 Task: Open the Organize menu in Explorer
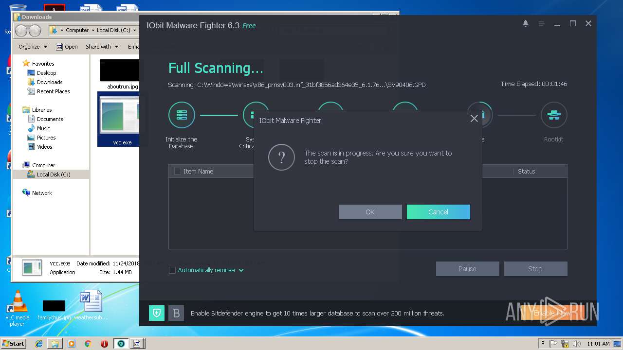[x=33, y=47]
